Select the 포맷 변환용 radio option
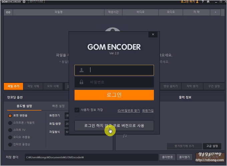The width and height of the screenshot is (227, 166). [x=10, y=116]
